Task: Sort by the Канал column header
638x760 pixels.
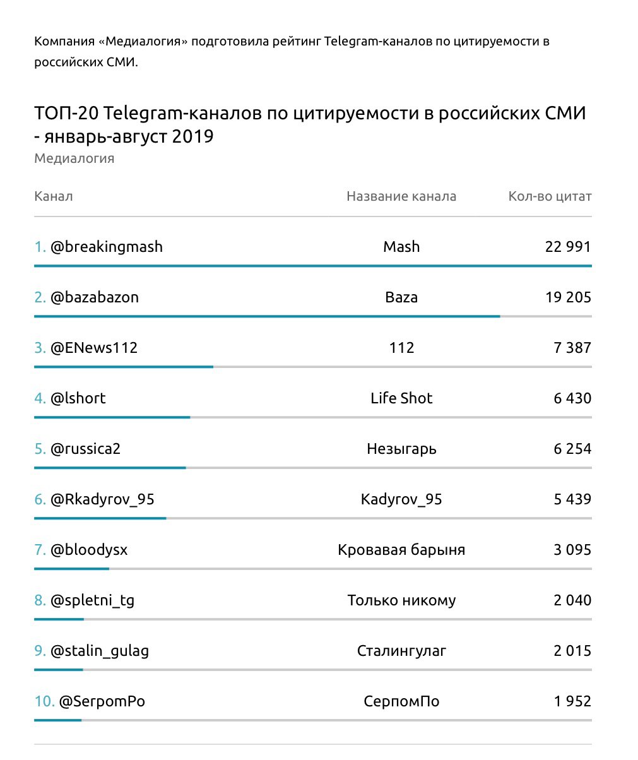Action: [54, 196]
